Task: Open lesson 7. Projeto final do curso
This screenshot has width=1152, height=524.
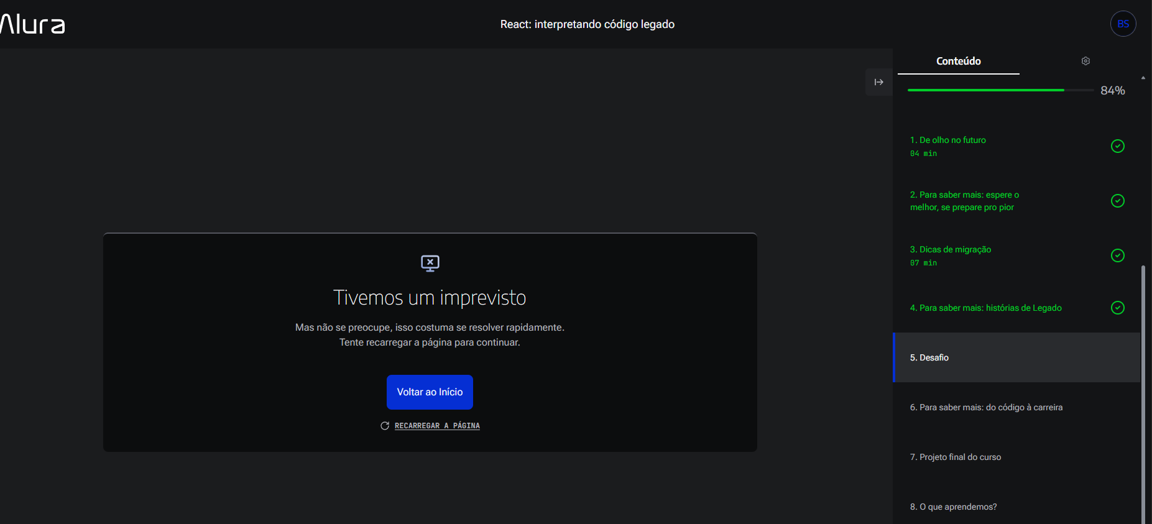Action: (1016, 457)
